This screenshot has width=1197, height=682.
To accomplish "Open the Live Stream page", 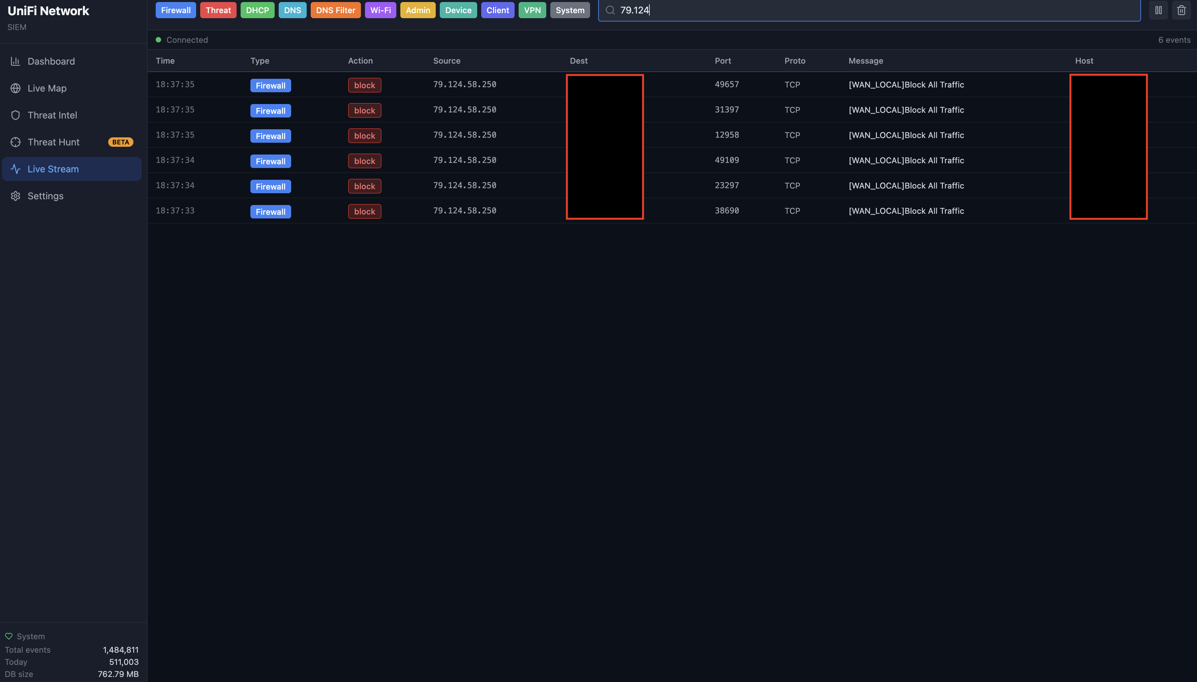I will point(53,169).
